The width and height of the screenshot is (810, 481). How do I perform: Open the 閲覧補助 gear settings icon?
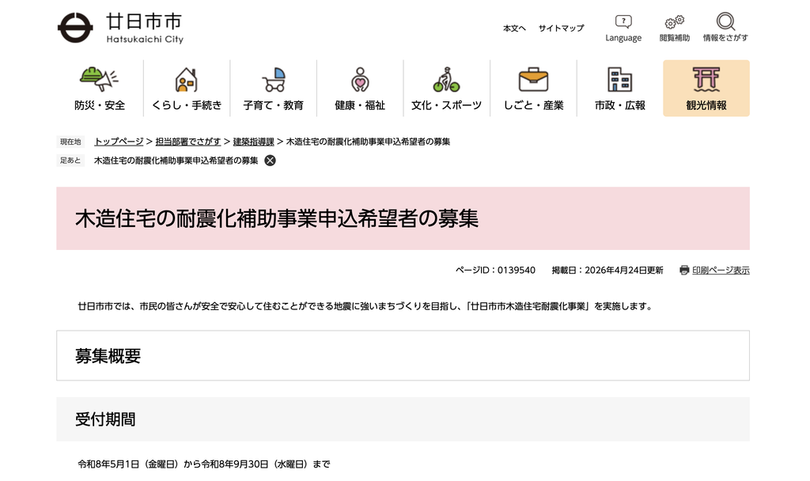pyautogui.click(x=674, y=21)
